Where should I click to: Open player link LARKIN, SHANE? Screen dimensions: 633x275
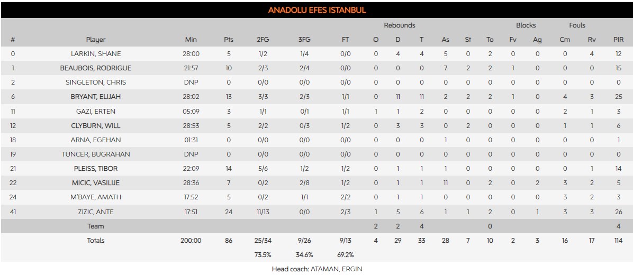coord(96,54)
